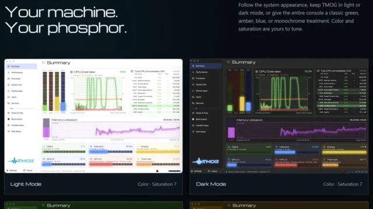Click CPU Overview chart in Light Mode
The image size is (373, 209).
click(x=98, y=94)
